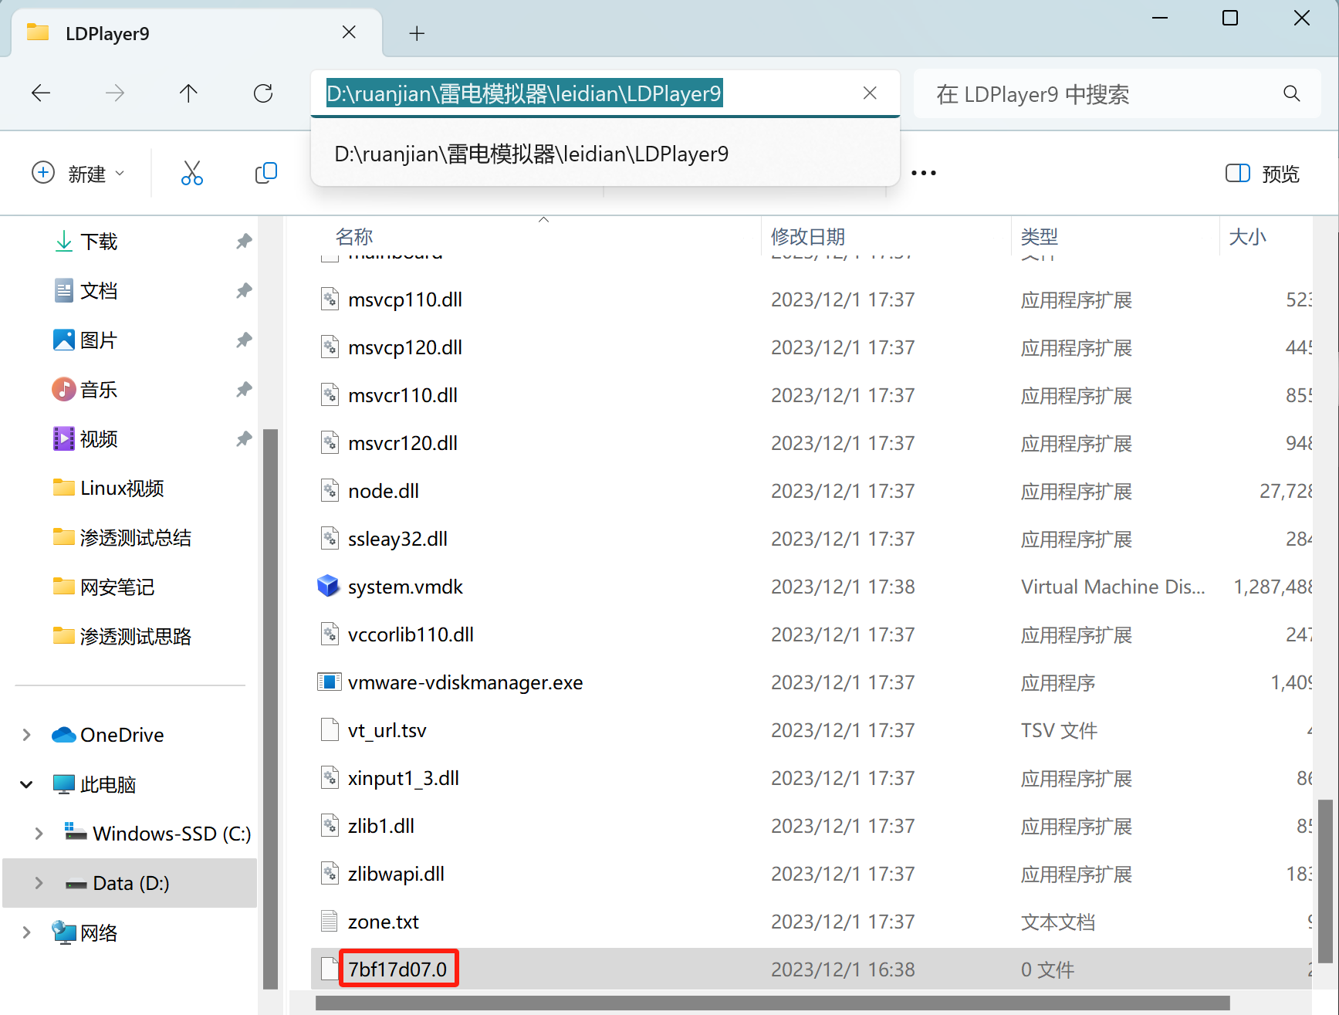
Task: Sort by 大小 column header
Action: coord(1247,236)
